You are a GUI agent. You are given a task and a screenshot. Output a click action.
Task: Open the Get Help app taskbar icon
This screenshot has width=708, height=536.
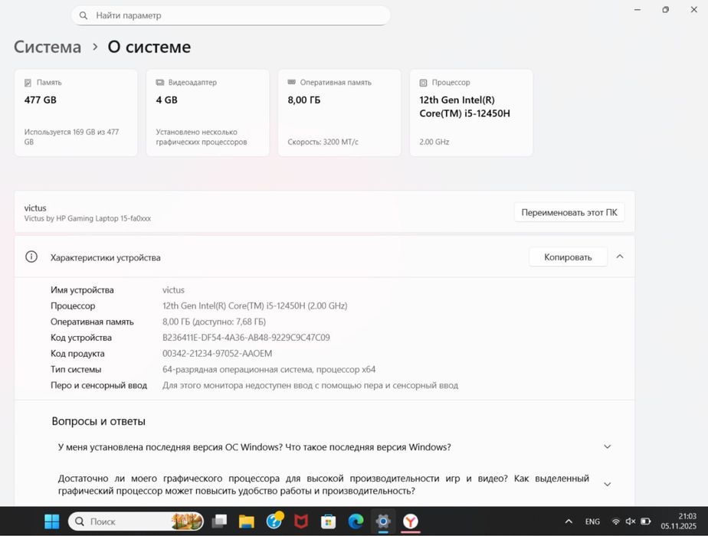274,521
